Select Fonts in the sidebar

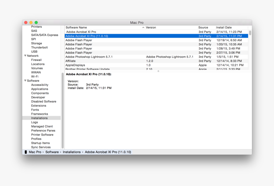[35, 109]
